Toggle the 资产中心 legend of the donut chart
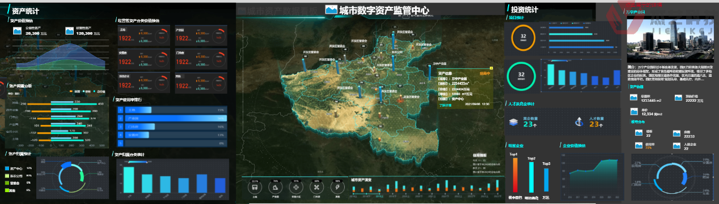The image size is (719, 204). point(15,168)
